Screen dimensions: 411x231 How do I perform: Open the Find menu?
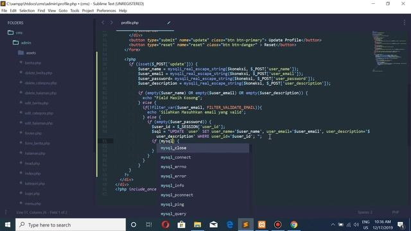coord(41,11)
